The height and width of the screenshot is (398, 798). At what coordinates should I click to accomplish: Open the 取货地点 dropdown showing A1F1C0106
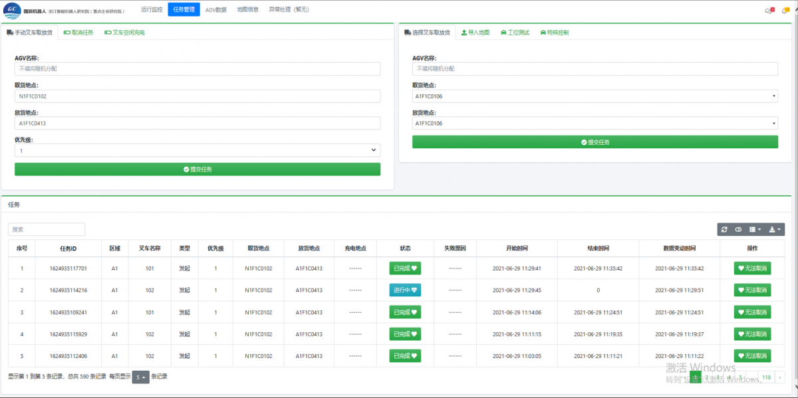[x=595, y=96]
